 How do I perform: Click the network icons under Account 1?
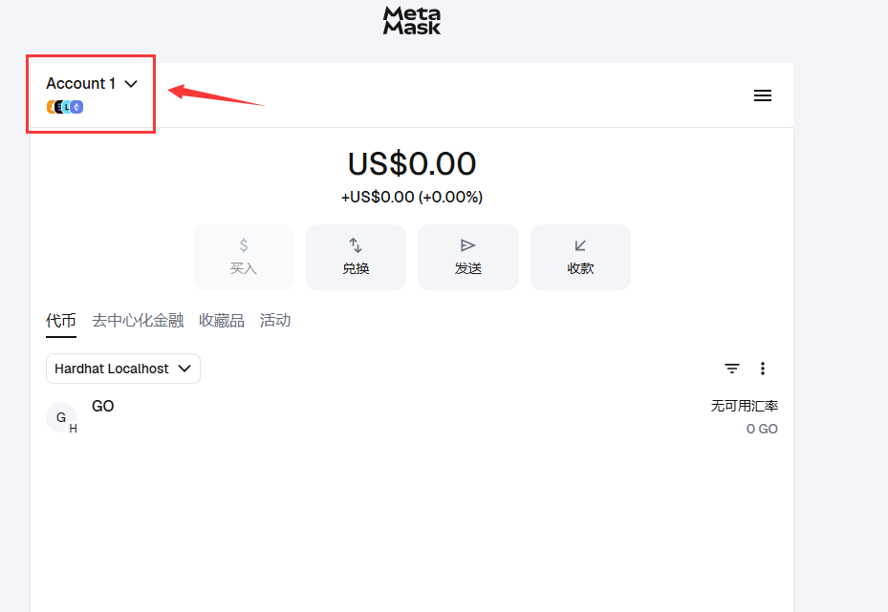(x=65, y=107)
